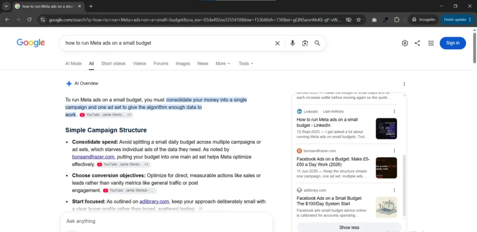Open the Extensions puzzle icon
Viewport: 477px width, 232px height.
(x=397, y=20)
